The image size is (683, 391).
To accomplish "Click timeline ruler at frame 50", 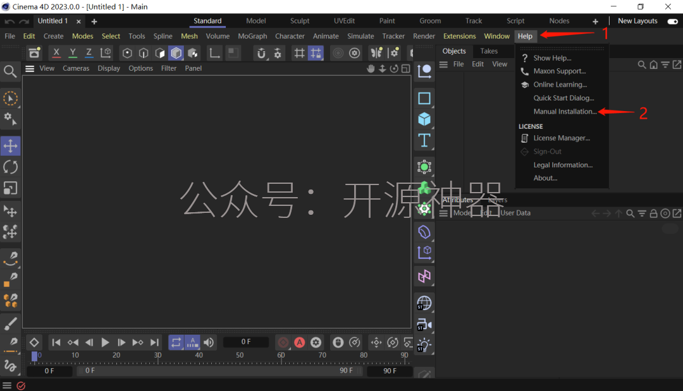I will (x=240, y=356).
